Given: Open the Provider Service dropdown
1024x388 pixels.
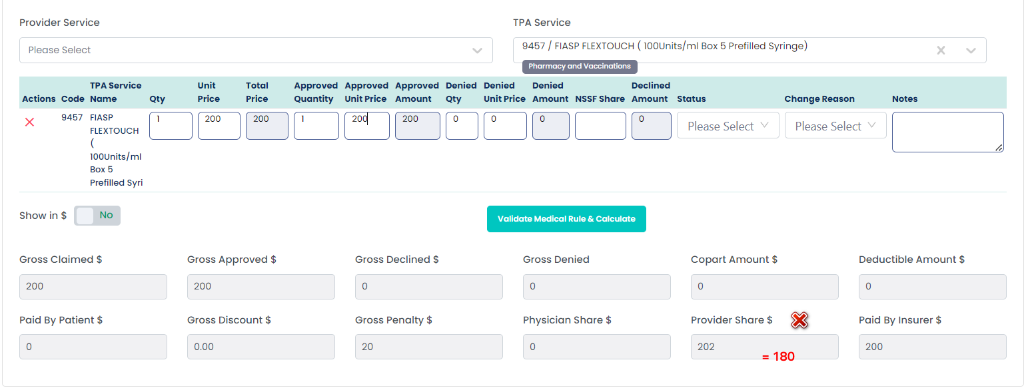Looking at the screenshot, I should coord(256,51).
